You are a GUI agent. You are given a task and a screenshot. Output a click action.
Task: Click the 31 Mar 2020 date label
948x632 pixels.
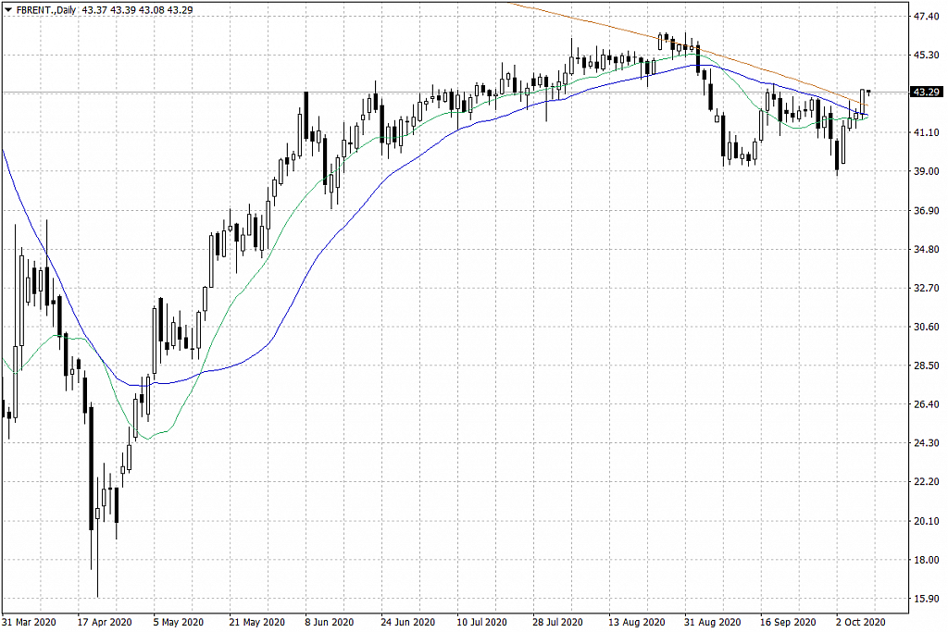tap(29, 623)
